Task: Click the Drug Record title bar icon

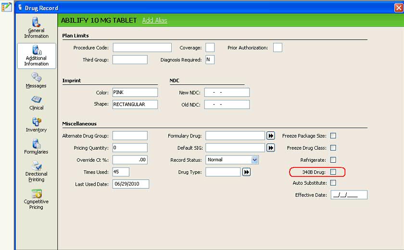Action: (20, 8)
